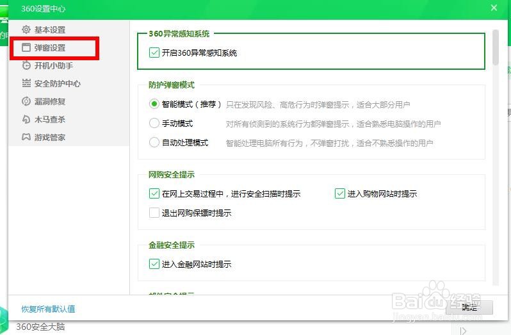Select 智能模式（推荐） radio button
This screenshot has width=511, height=335.
pos(154,104)
